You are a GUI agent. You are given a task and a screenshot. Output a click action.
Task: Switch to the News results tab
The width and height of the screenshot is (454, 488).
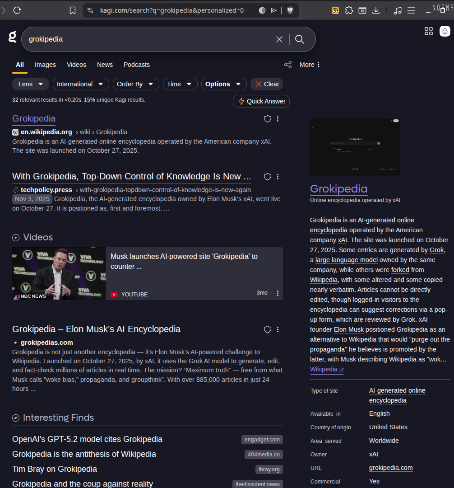pyautogui.click(x=105, y=65)
